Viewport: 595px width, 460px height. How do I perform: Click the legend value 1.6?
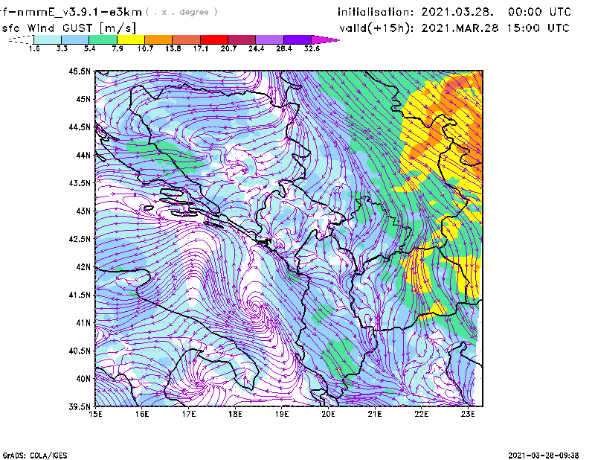coord(34,48)
